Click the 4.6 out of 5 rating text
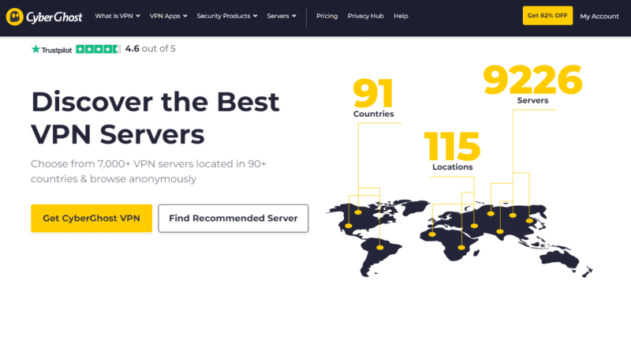631x337 pixels. (150, 49)
